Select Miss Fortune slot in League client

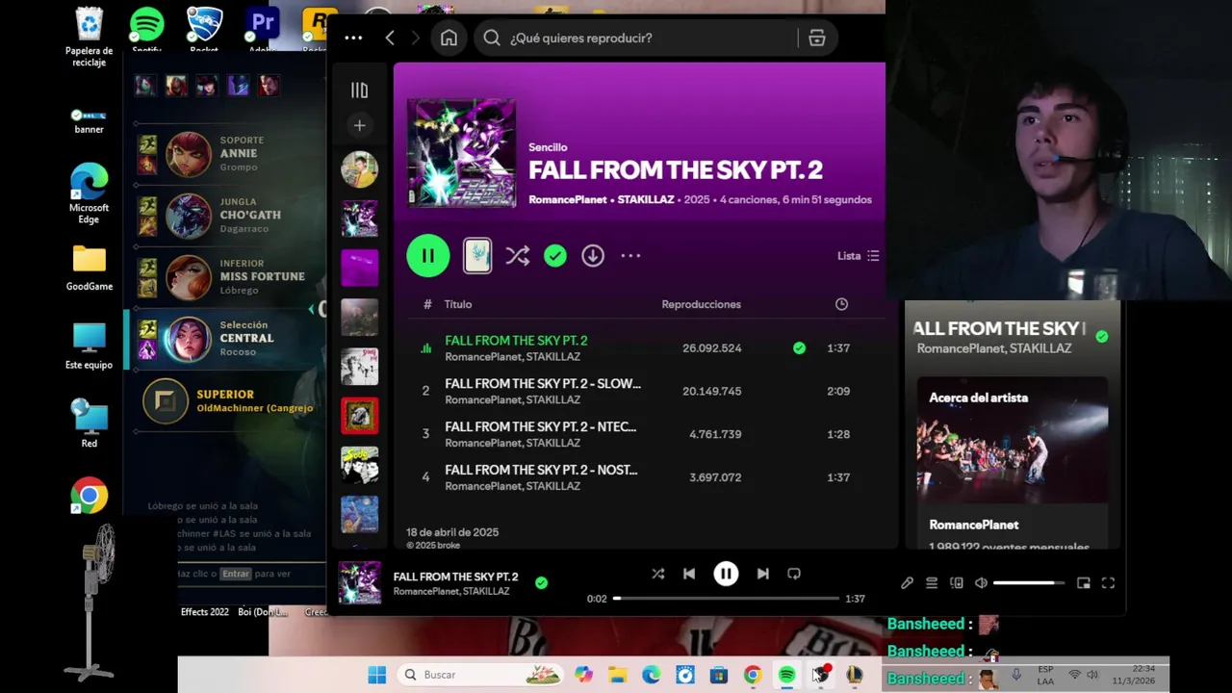[x=225, y=276]
